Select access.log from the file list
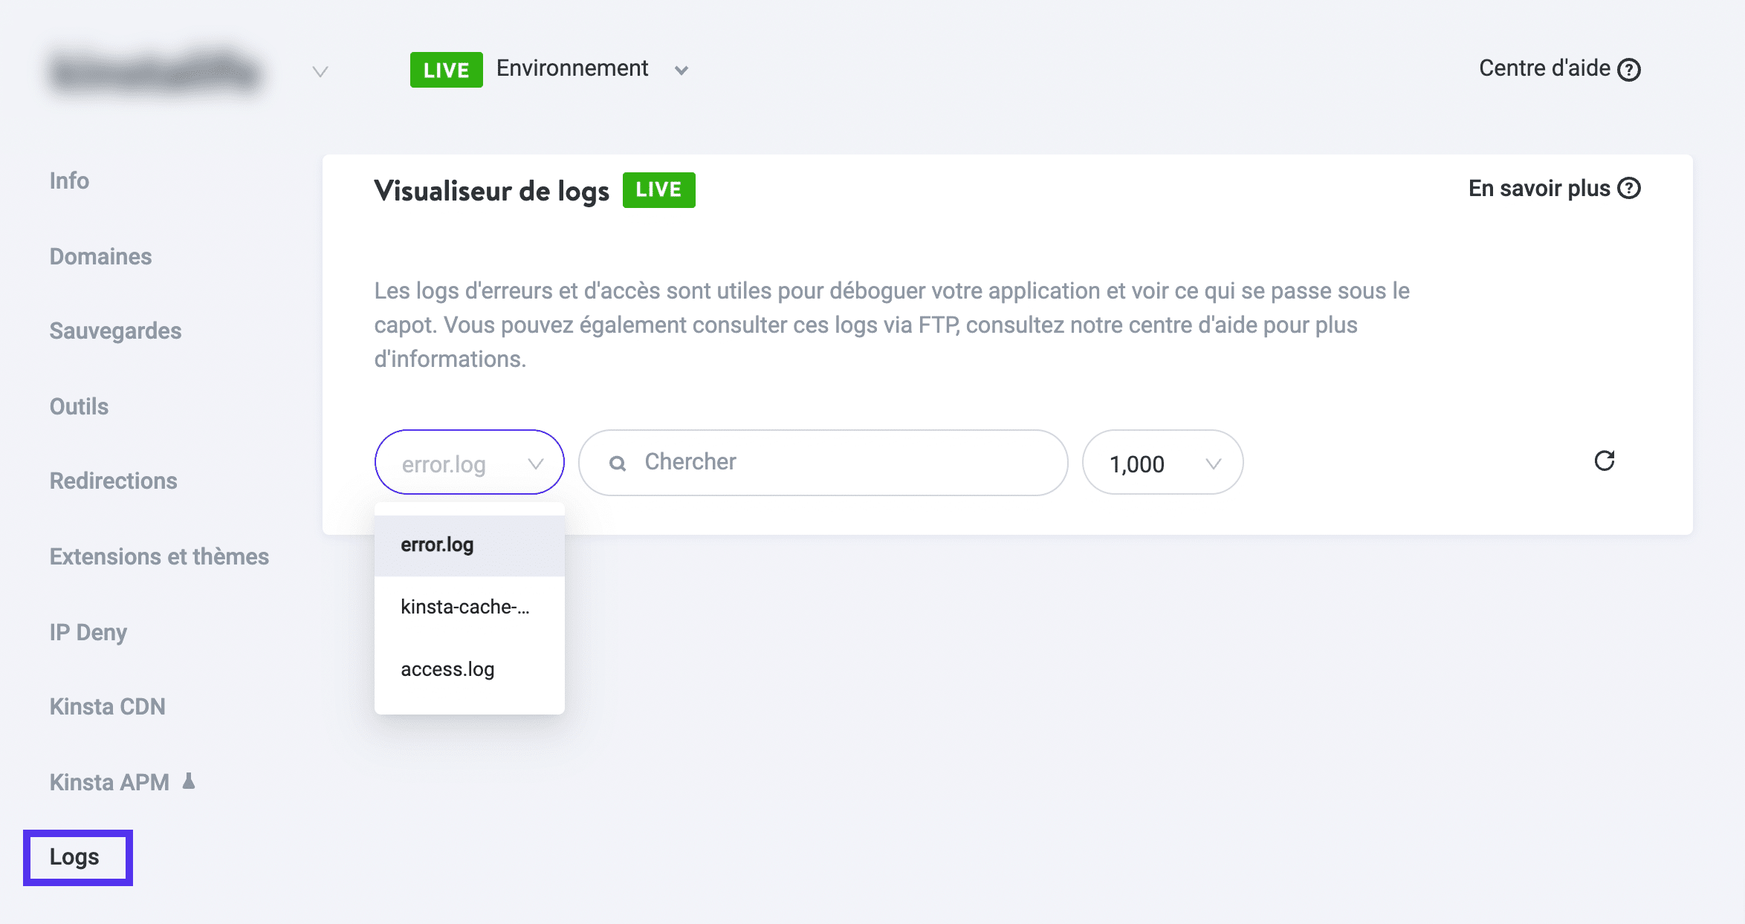Viewport: 1745px width, 924px height. click(447, 668)
